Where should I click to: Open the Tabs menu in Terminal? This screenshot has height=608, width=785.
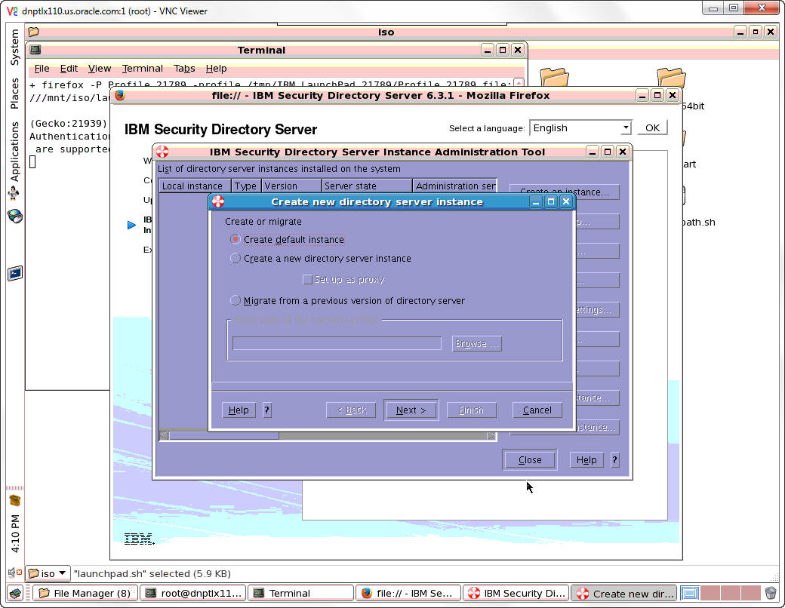click(184, 69)
